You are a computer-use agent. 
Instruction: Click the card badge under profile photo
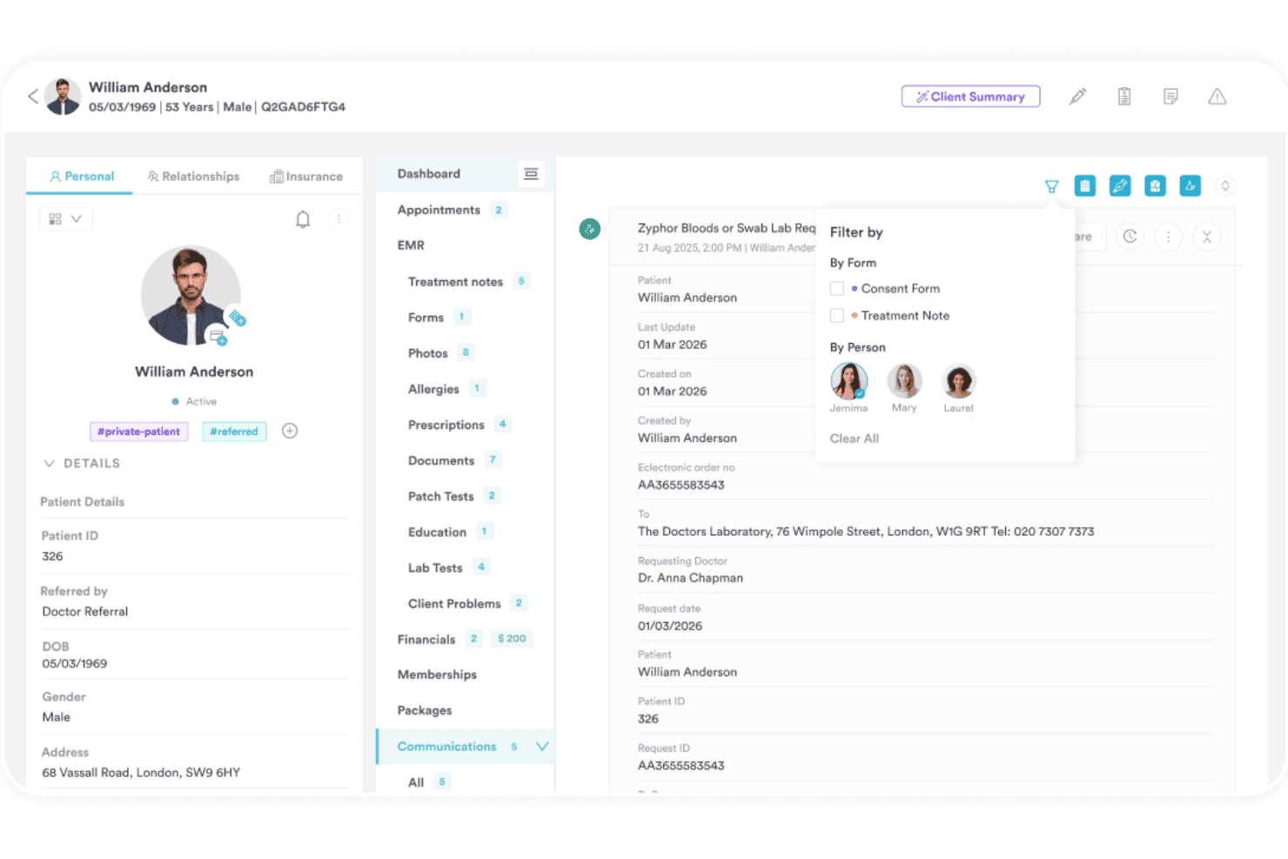(x=218, y=337)
